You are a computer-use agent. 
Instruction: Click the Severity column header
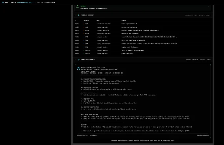click(x=86, y=20)
